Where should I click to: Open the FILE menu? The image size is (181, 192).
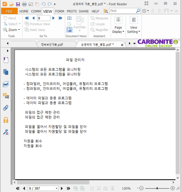coord(9,11)
